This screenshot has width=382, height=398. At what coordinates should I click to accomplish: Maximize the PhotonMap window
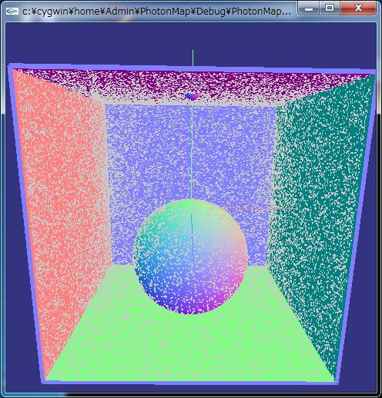pos(330,8)
